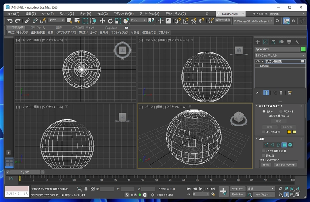Toggle eye visibility of ポリゴンを編集 modifier
310x202 pixels.
click(258, 61)
